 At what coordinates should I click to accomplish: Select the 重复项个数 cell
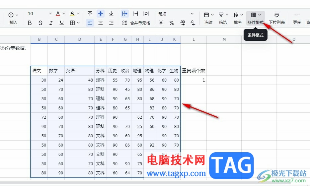[x=194, y=71]
